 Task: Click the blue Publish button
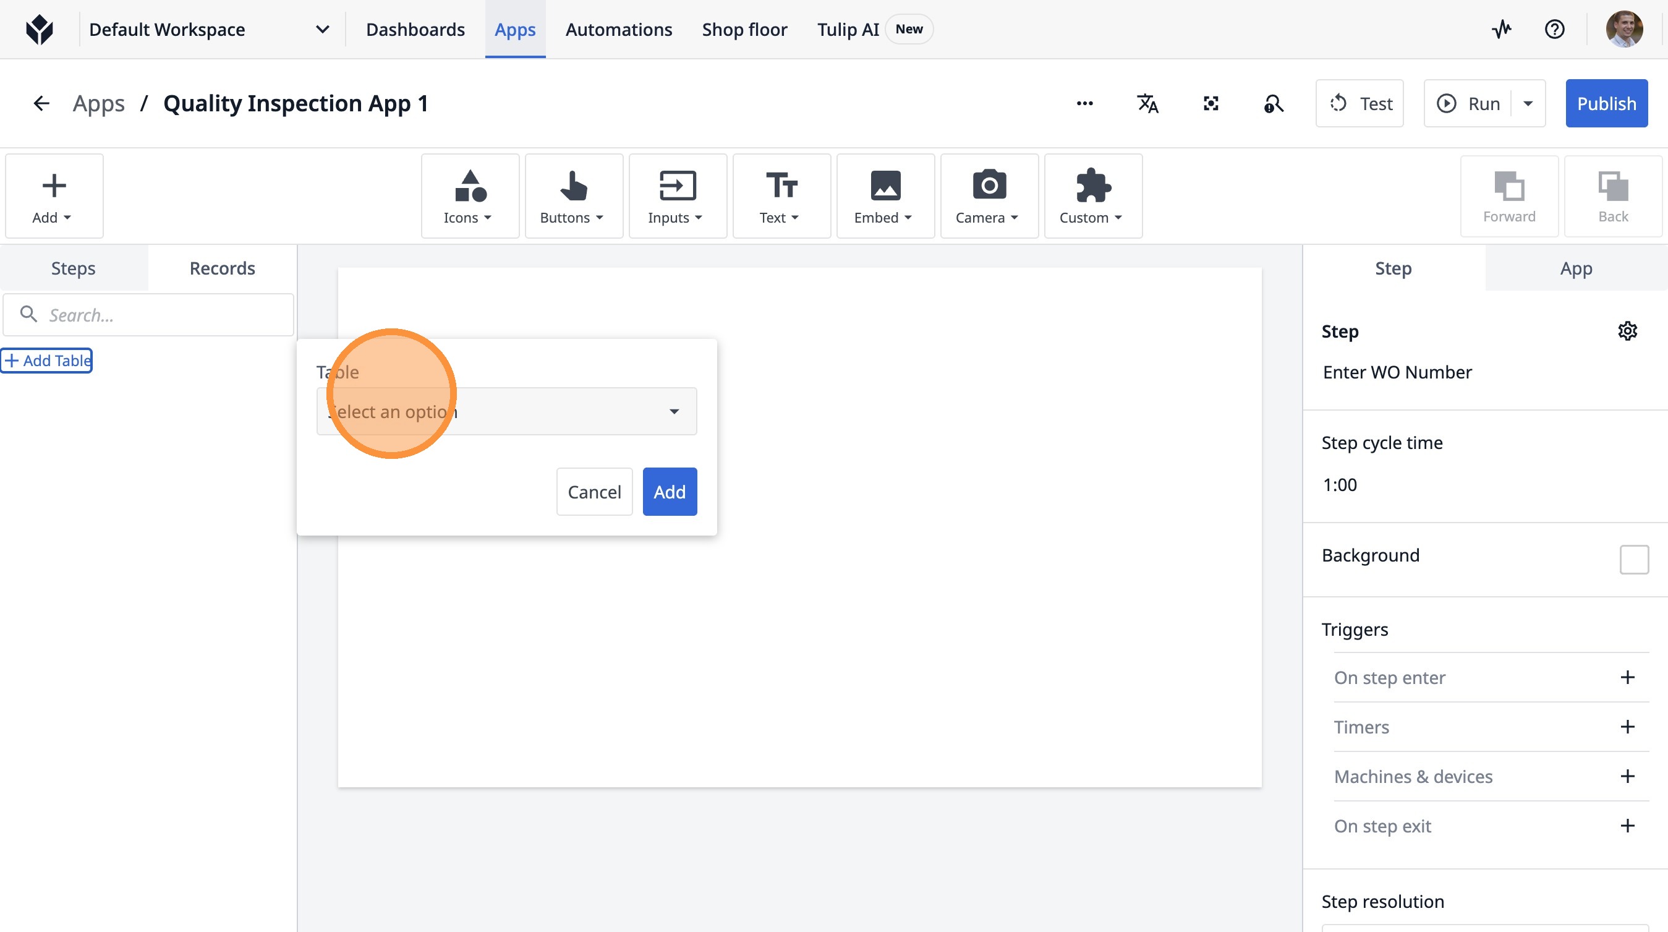(x=1606, y=104)
